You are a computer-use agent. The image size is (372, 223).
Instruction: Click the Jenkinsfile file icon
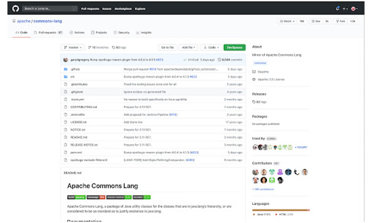[66, 114]
